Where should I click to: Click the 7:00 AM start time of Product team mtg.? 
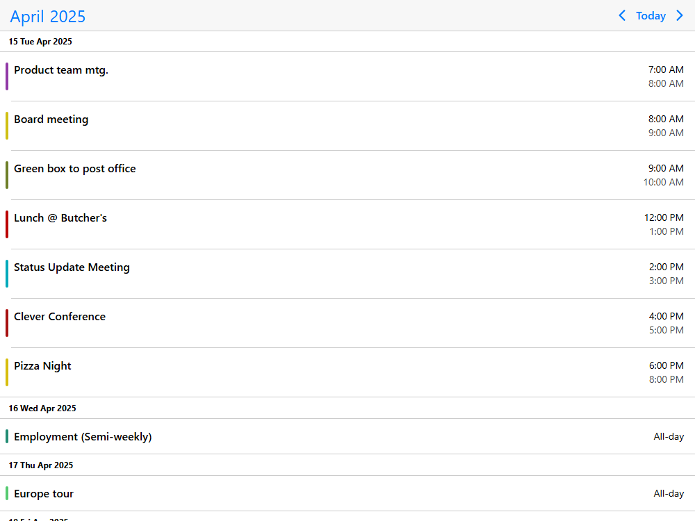coord(666,69)
